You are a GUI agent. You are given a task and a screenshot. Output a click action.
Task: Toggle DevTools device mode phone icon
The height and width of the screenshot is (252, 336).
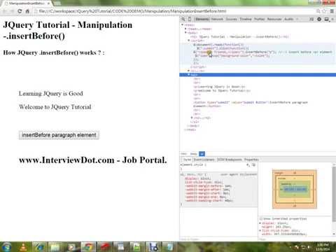(x=190, y=19)
